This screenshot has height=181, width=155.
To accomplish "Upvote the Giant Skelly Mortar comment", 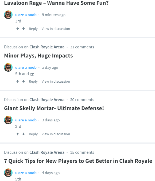I will coord(18,134).
